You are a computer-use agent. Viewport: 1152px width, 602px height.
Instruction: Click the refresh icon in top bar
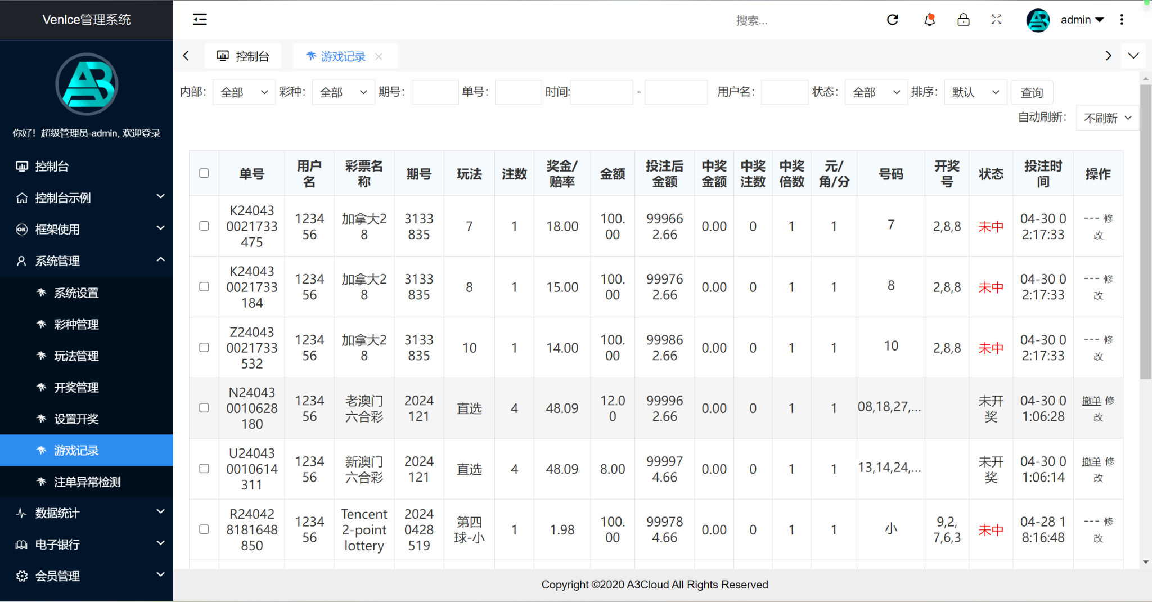893,20
